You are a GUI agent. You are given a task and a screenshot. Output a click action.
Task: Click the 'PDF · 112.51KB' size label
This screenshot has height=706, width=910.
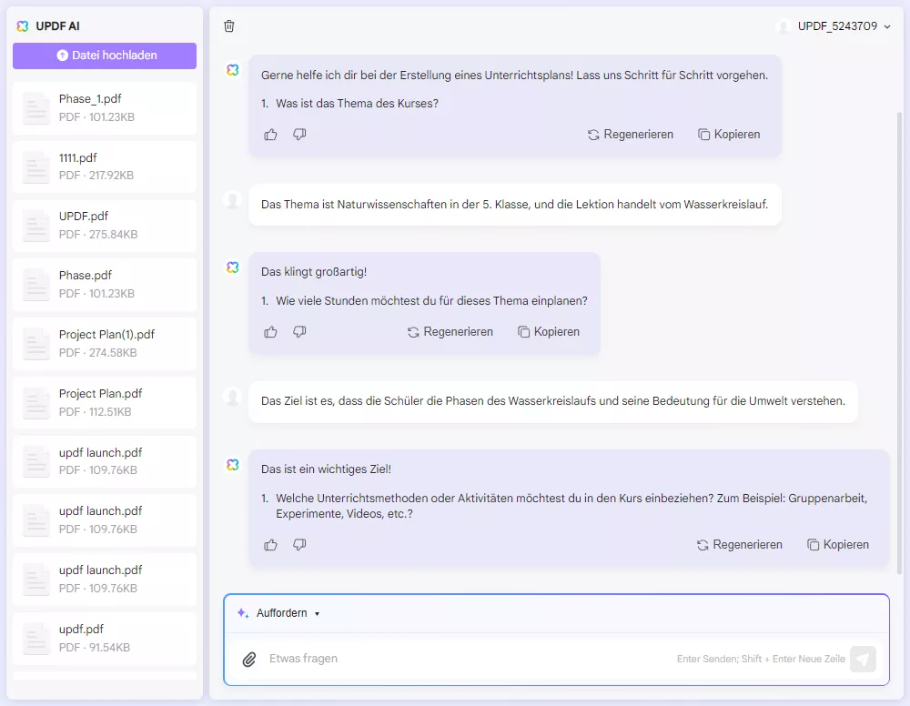(96, 412)
